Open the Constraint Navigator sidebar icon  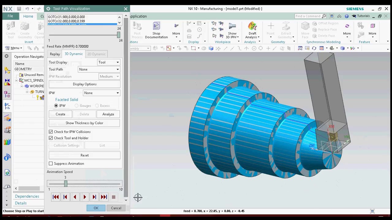[x=7, y=82]
